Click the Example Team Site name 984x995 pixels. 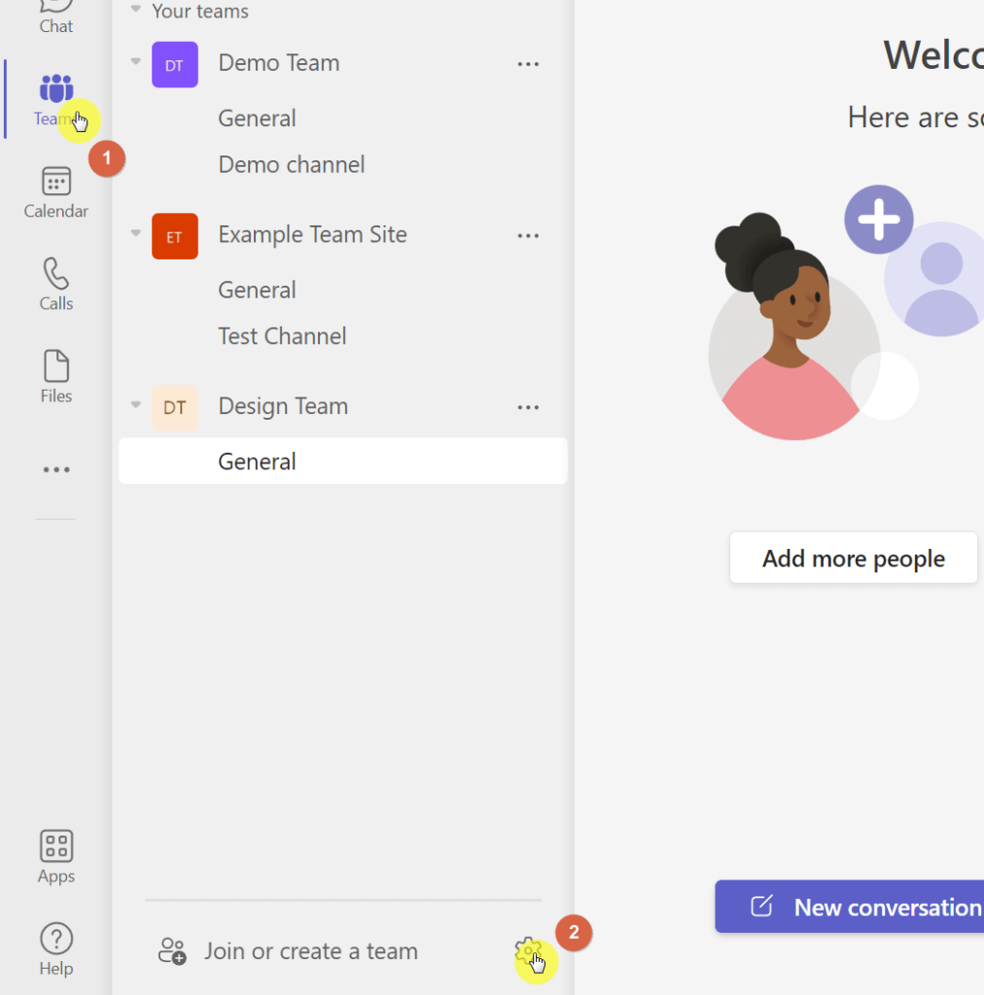(312, 234)
